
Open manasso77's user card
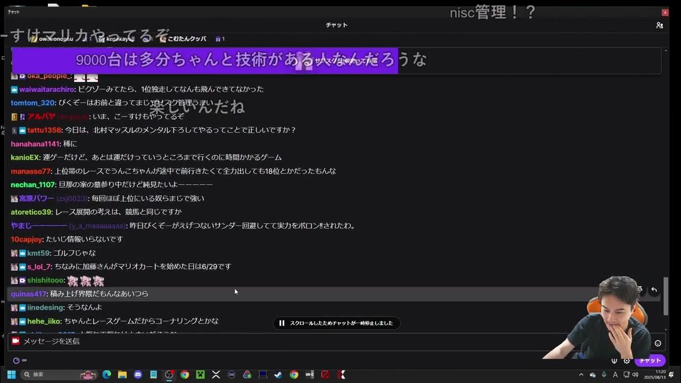[30, 171]
